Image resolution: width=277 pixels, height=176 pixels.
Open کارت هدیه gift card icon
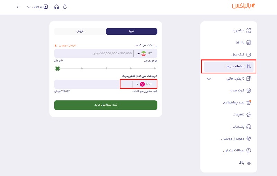coord(249,91)
